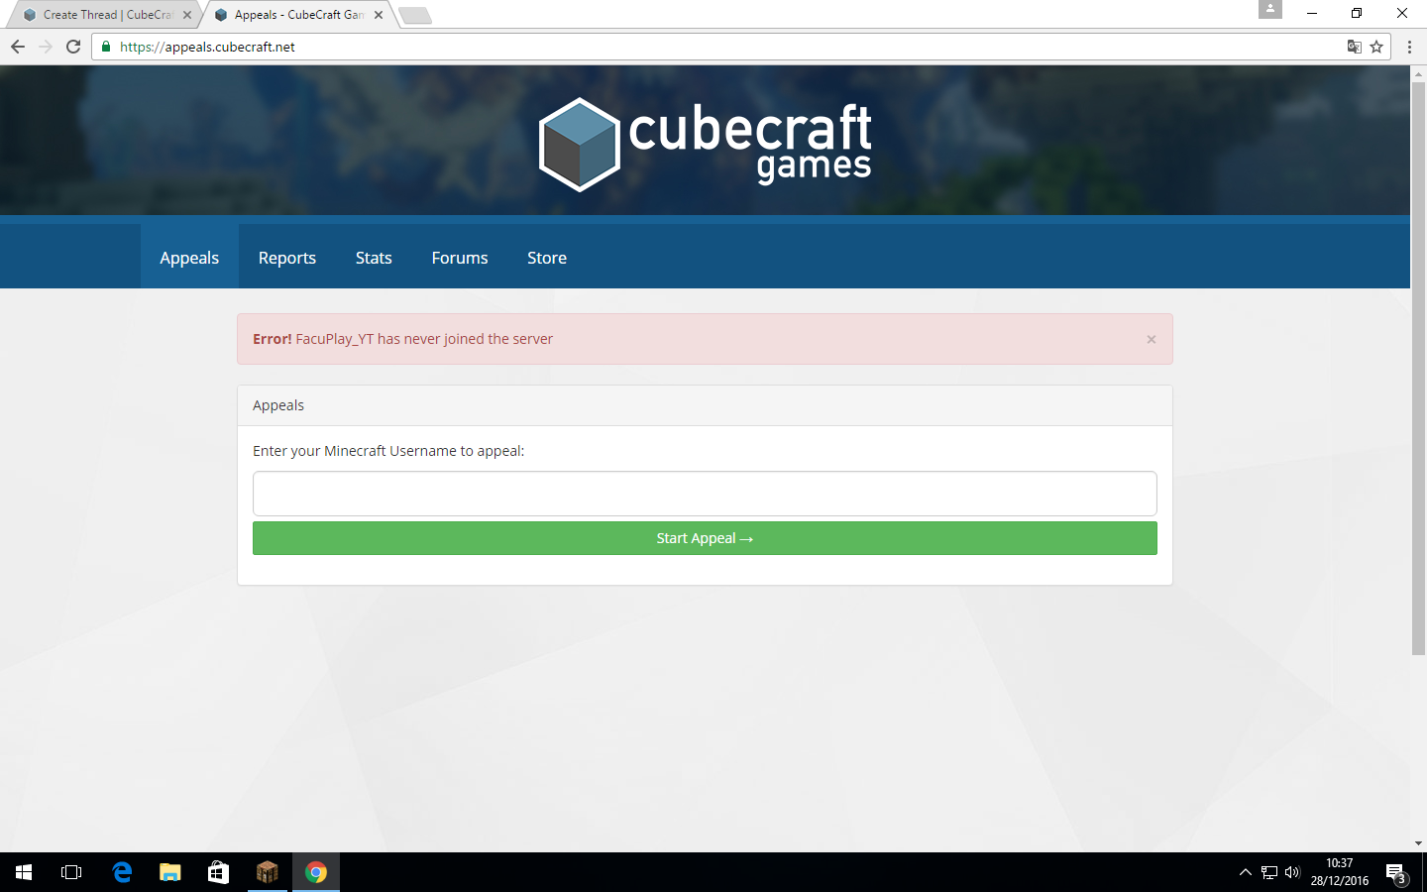
Task: Click the CubeCraft Games logo
Action: (706, 145)
